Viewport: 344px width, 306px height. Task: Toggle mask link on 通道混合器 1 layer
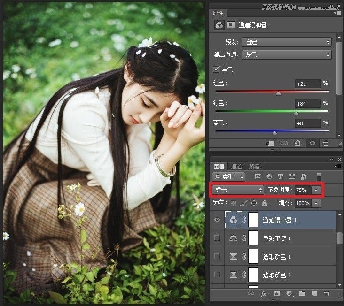tap(244, 220)
